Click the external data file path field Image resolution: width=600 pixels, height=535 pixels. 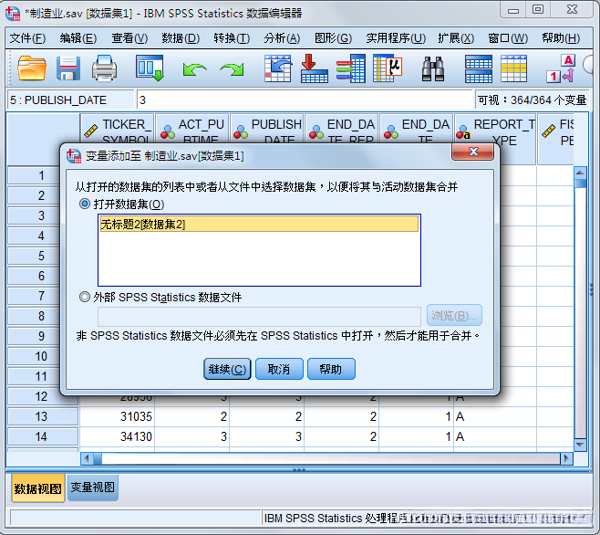[259, 317]
